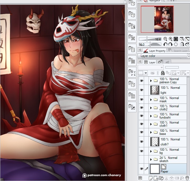Hide the mask layer folder
Image resolution: width=190 pixels, height=181 pixels.
point(141,100)
